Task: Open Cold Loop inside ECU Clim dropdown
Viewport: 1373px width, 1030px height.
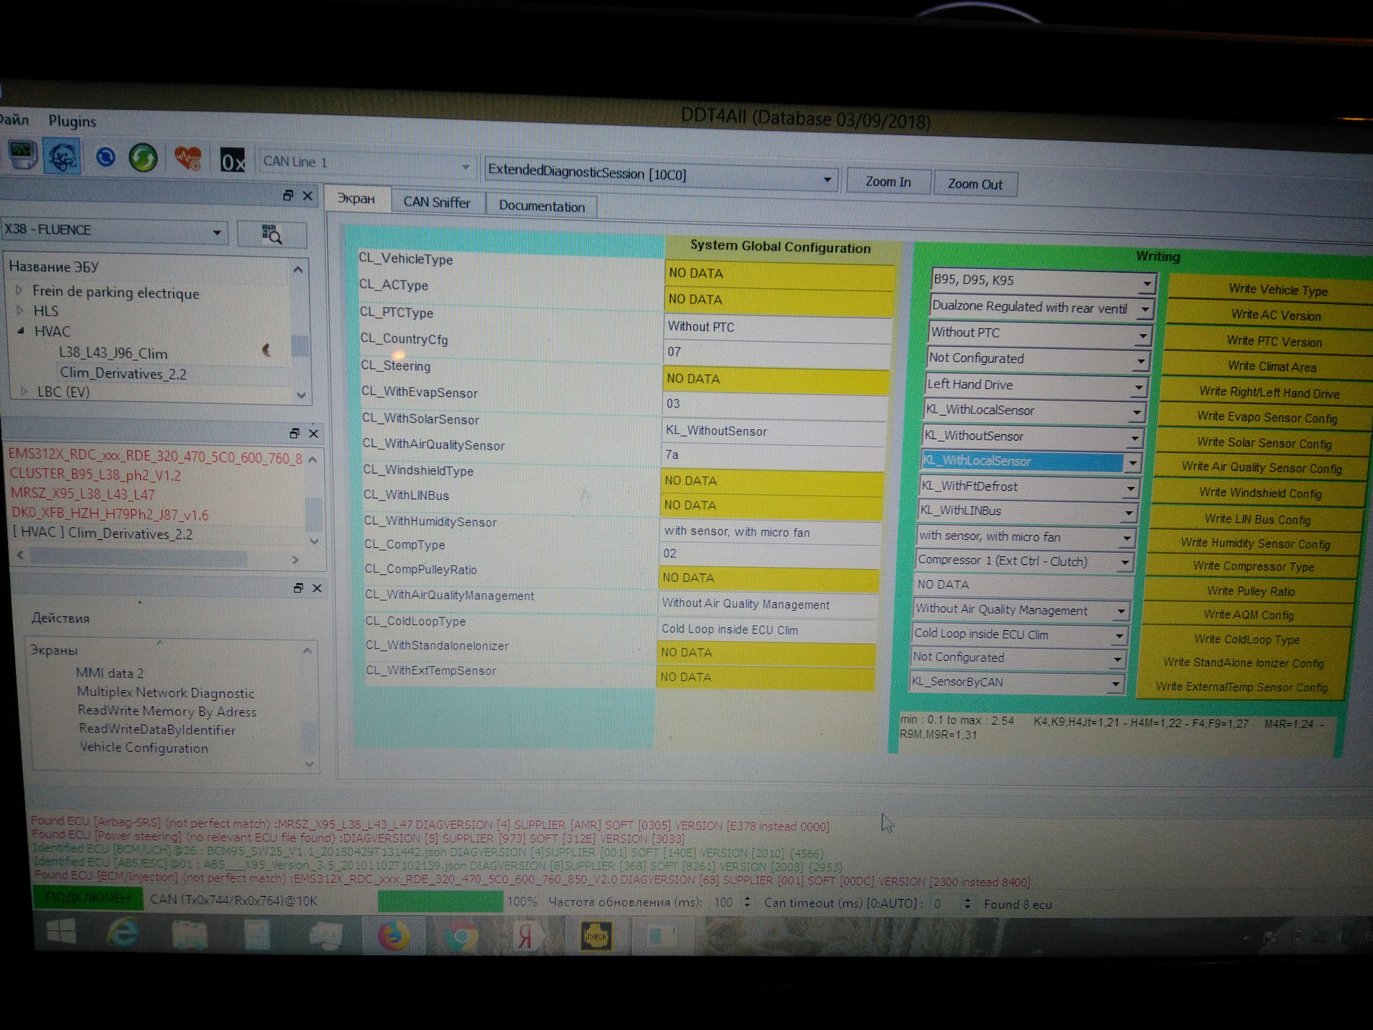Action: click(x=1019, y=634)
